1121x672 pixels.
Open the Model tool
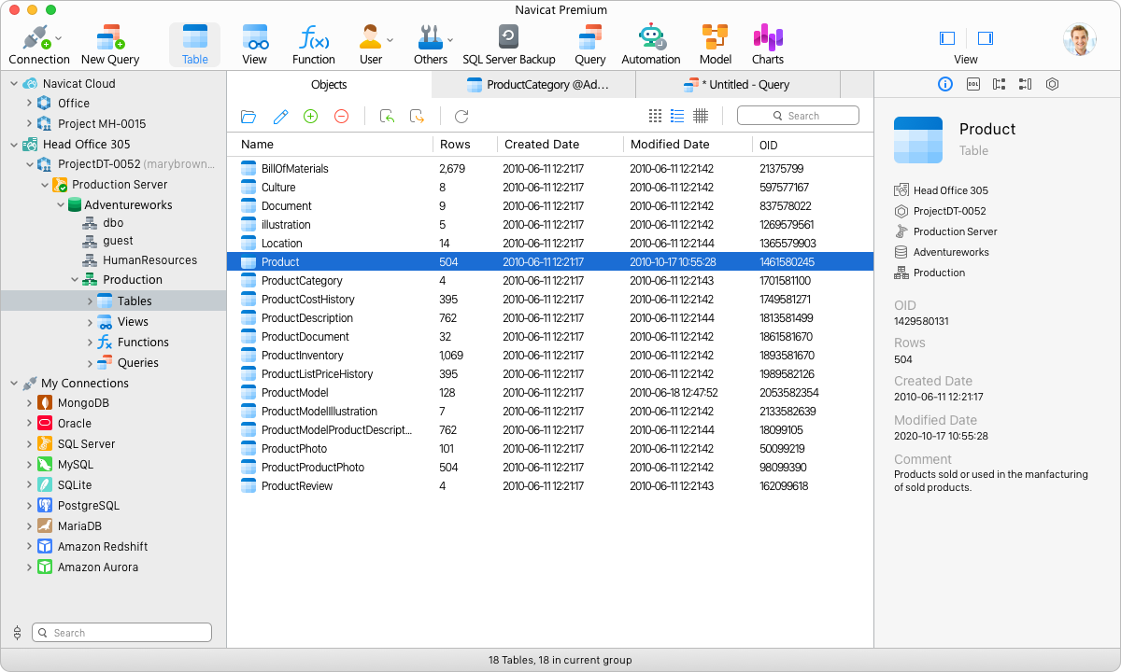[715, 42]
